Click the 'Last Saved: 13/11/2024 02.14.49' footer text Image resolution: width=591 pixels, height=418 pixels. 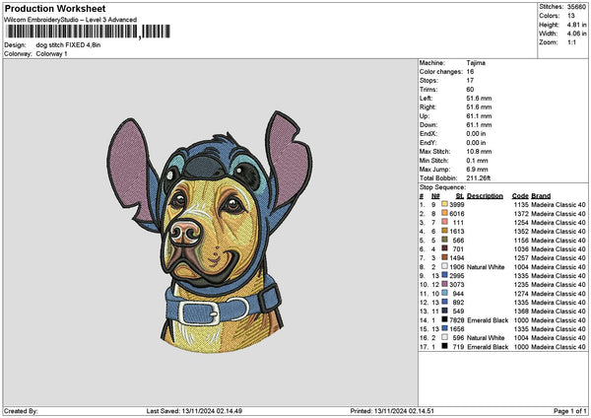(x=194, y=411)
